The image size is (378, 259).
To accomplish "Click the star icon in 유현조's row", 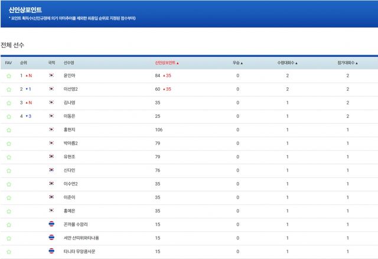I will coord(8,157).
